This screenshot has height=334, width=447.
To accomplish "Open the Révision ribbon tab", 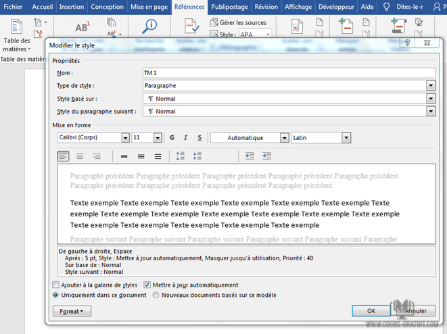I will tap(266, 7).
